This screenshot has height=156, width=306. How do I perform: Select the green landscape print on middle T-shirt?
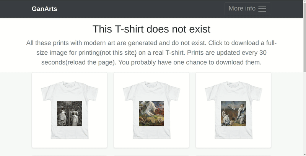pos(151,114)
